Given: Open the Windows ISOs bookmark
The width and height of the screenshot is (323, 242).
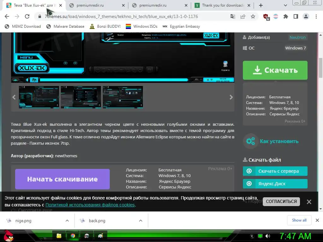Looking at the screenshot, I should tap(142, 26).
